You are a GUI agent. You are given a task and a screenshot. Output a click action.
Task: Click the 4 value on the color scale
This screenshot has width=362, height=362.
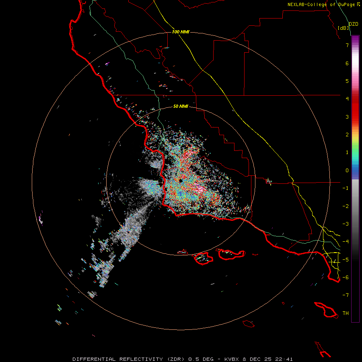(x=347, y=99)
